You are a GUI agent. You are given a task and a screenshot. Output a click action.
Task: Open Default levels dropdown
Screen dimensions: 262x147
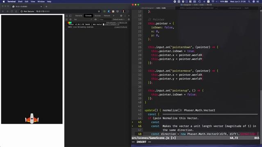118,20
